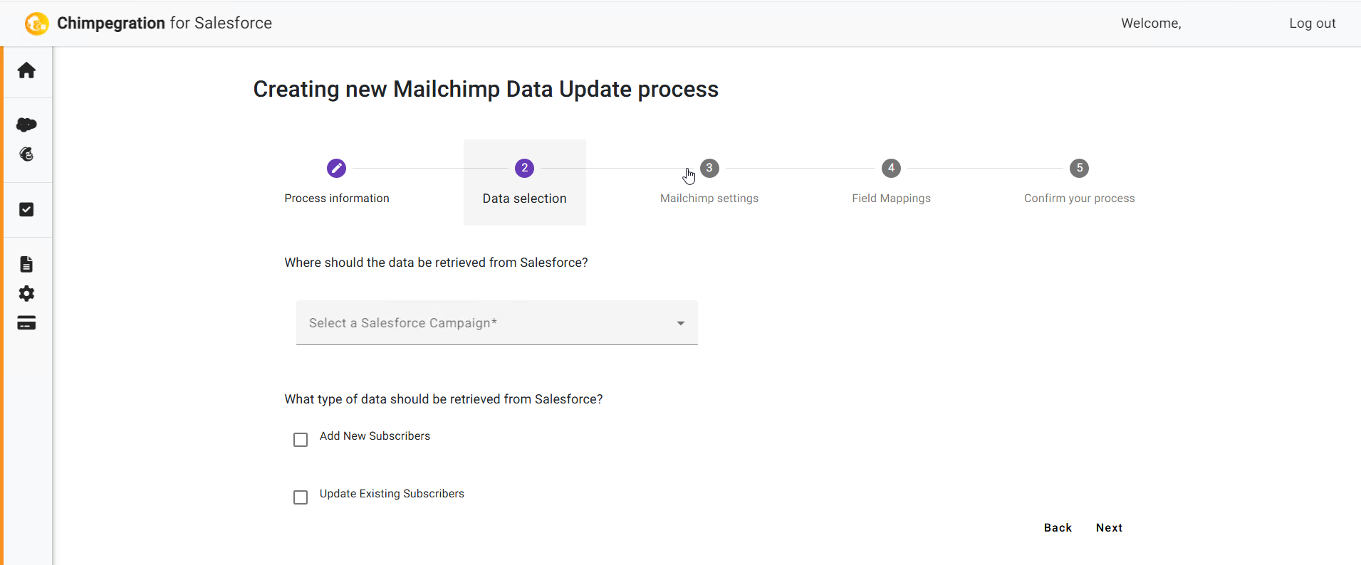Screen dimensions: 1361x565
Task: Click the Next button
Action: click(x=1109, y=527)
